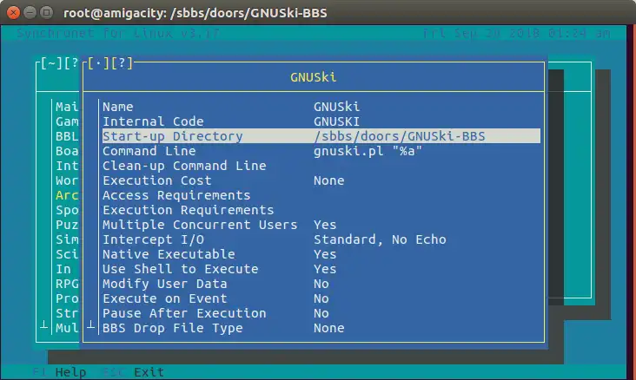Click the scroll-down arrow in background section list
This screenshot has height=380, width=636.
[43, 325]
